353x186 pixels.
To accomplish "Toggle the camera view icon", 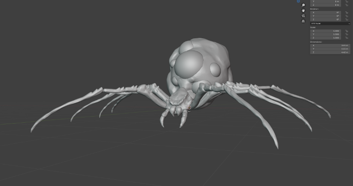I will pyautogui.click(x=303, y=15).
